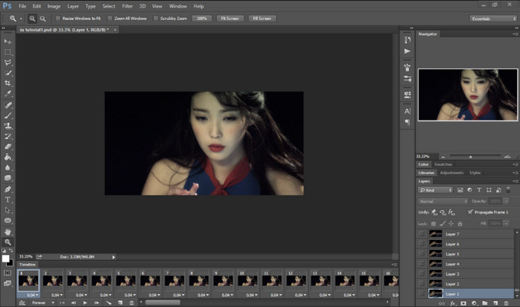Select the Move tool
Viewport: 520px width, 307px height.
pyautogui.click(x=8, y=41)
